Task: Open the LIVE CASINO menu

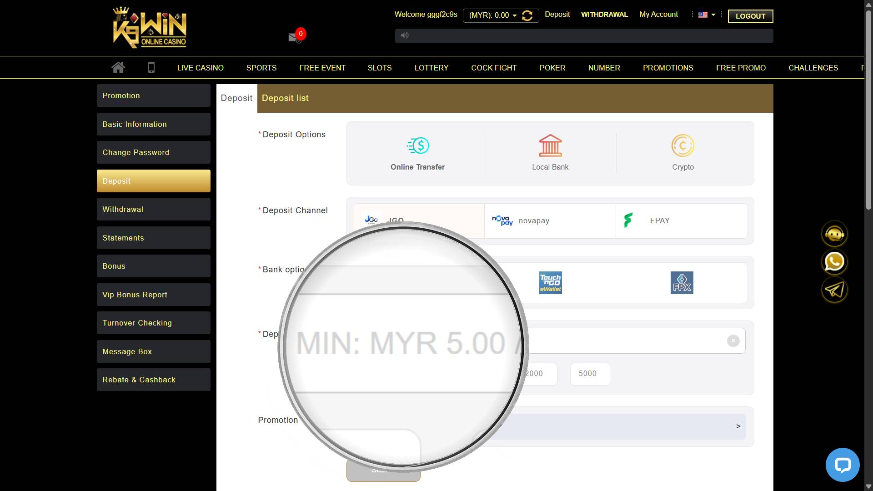Action: [200, 68]
